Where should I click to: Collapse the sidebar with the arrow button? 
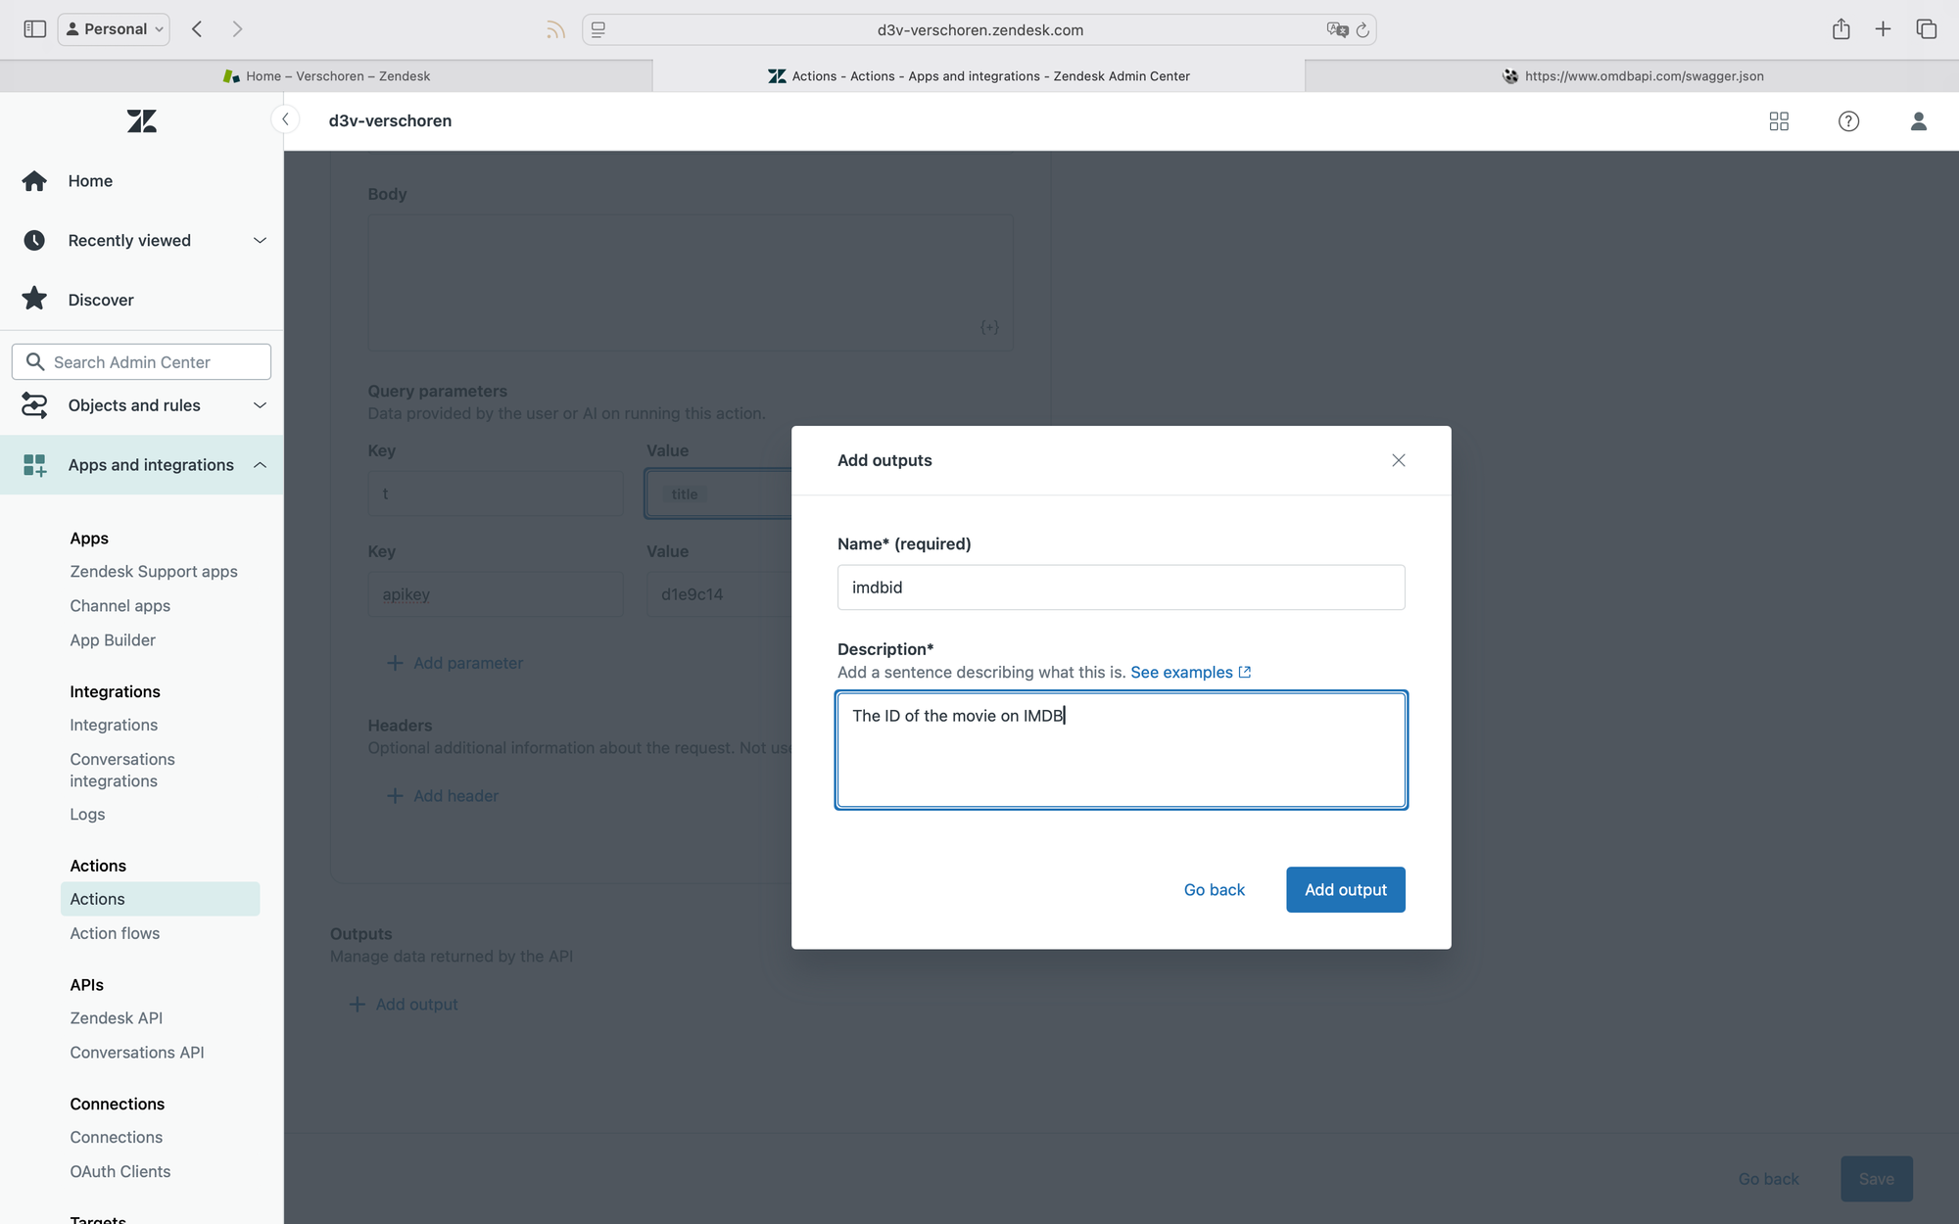(x=285, y=119)
